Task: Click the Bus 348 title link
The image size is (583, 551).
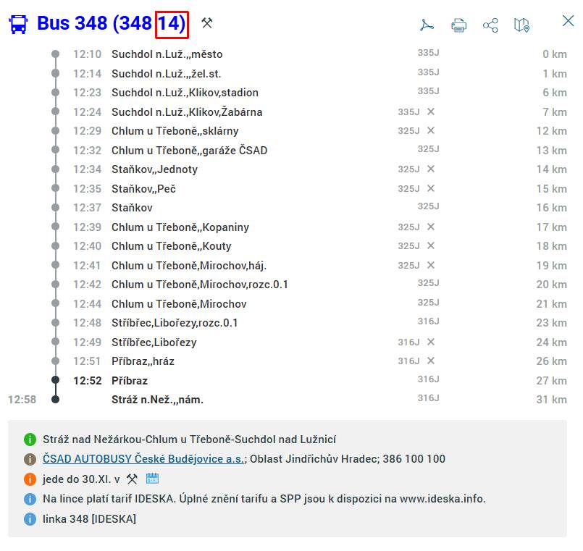Action: tap(112, 23)
